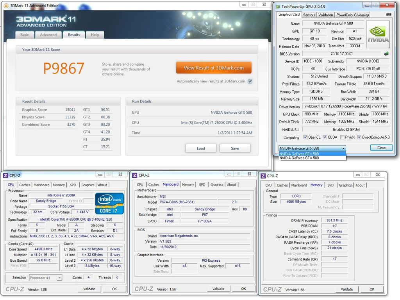Toggle automatically view results at 3DMark.com checkbox
The image size is (400, 300).
click(x=250, y=81)
